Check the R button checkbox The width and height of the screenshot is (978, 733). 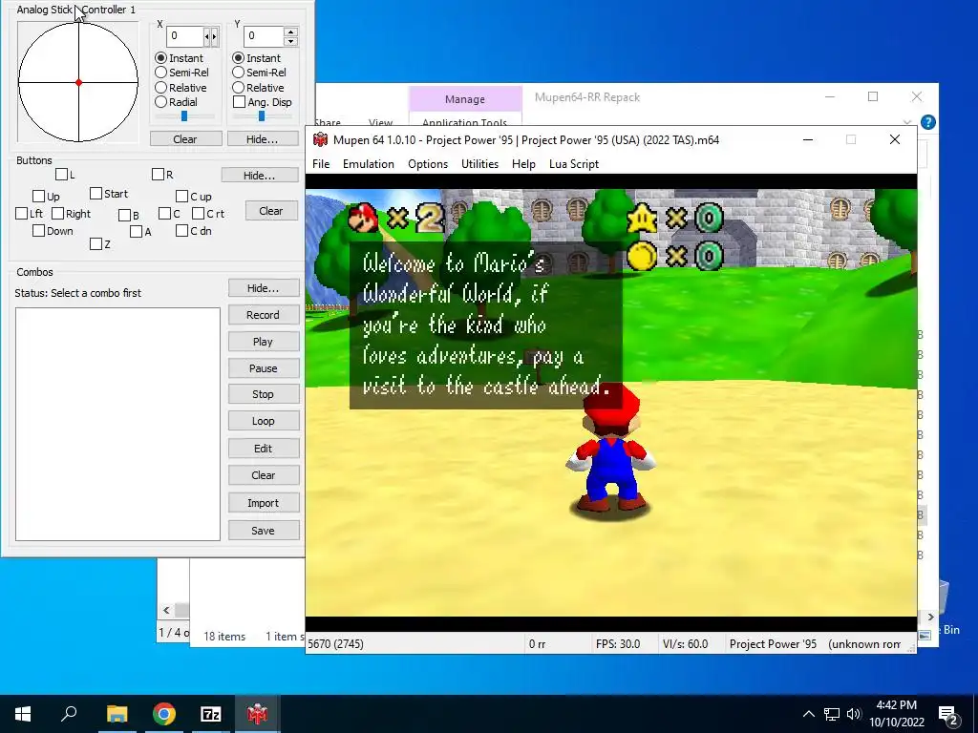[158, 175]
